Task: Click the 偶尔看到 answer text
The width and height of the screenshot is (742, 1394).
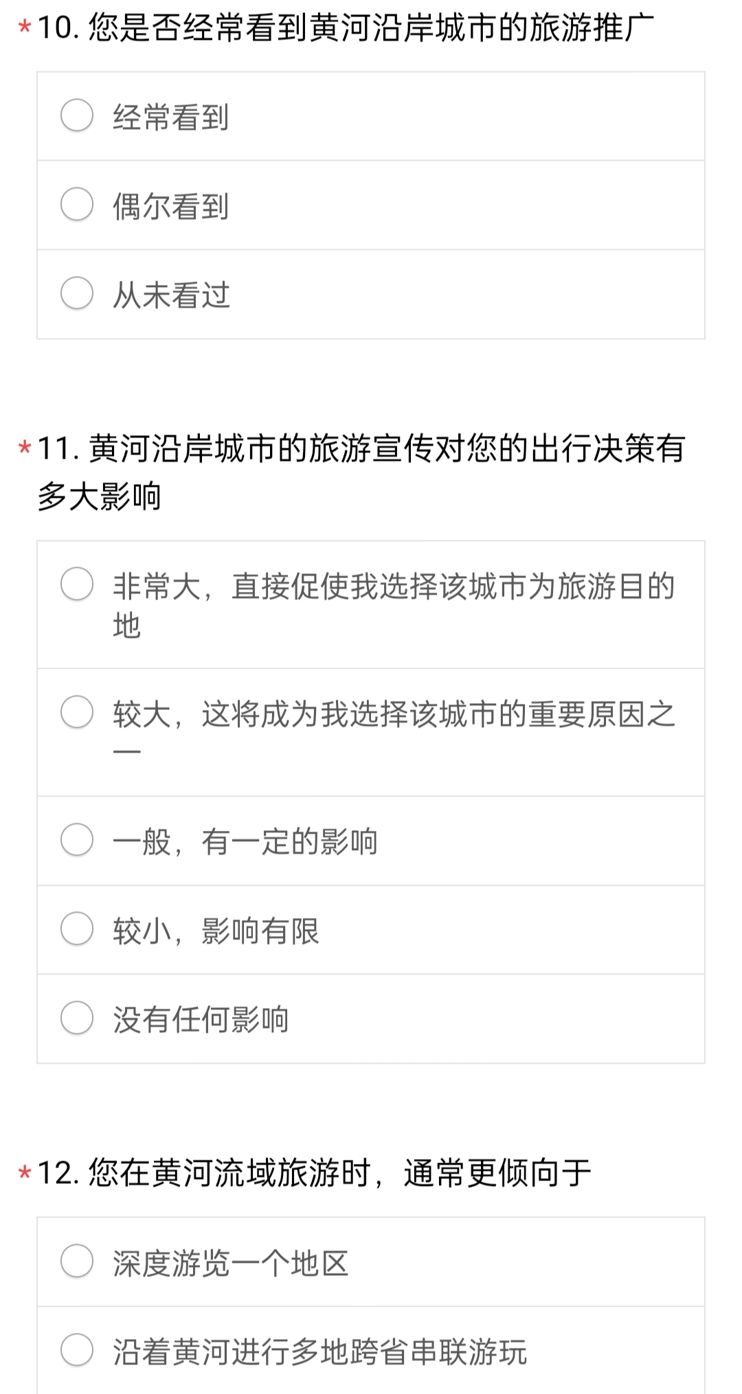Action: click(x=171, y=206)
